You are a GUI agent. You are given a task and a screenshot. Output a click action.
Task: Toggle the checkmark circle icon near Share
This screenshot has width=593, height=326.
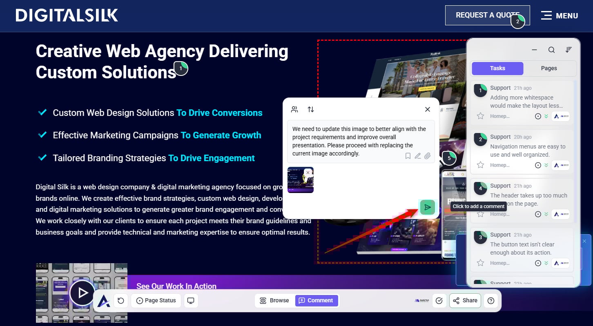[439, 301]
